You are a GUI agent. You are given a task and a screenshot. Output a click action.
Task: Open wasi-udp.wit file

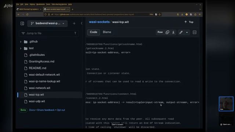coord(37,101)
